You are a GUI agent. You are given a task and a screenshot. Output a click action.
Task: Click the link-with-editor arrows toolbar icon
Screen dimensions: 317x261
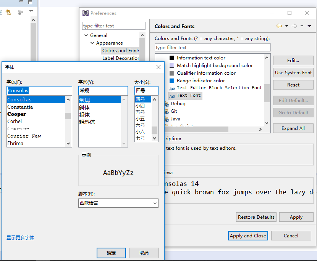[8, 12]
